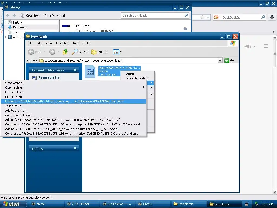Open the Views icon dropdown in toolbar
Screen dimensions: 277x208
click(x=117, y=52)
